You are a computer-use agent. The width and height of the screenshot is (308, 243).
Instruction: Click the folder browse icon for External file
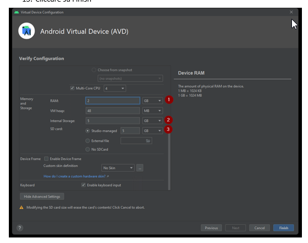coord(148,141)
